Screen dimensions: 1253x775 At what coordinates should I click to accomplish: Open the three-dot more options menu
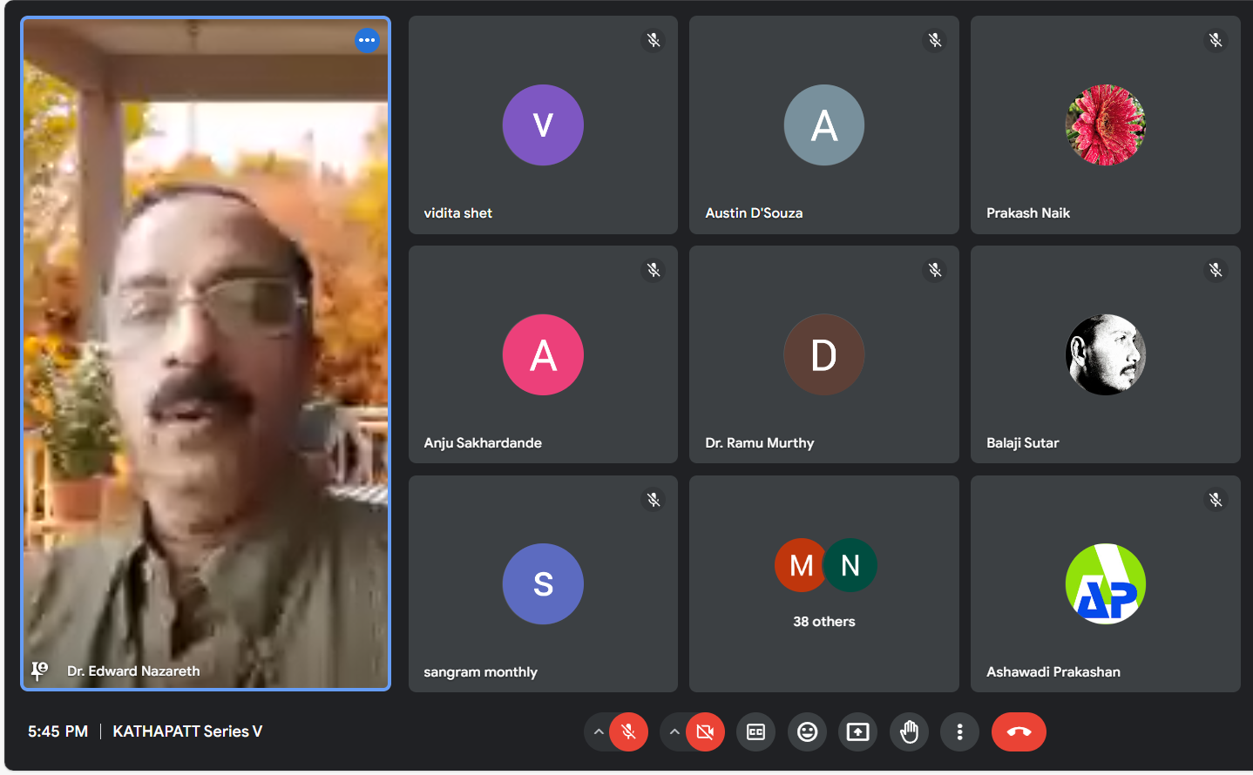[959, 732]
